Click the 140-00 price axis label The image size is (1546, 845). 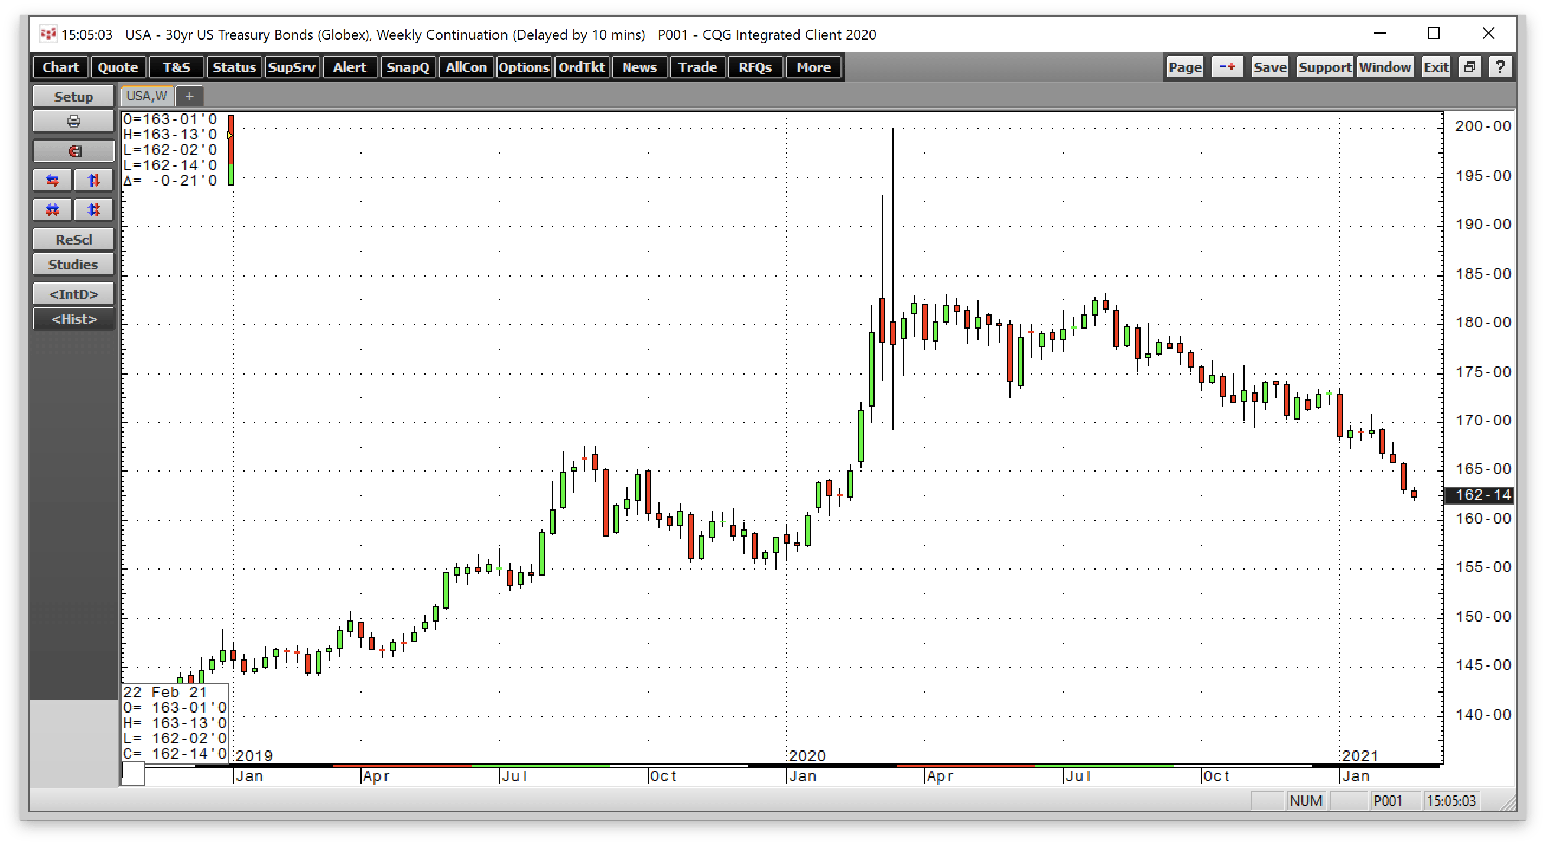tap(1482, 714)
